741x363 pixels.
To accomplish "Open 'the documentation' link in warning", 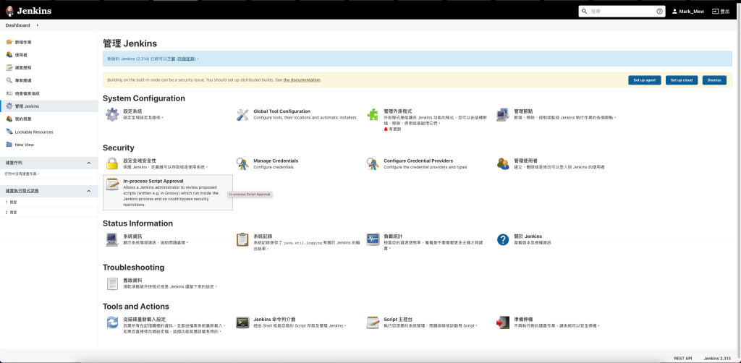I will click(302, 80).
